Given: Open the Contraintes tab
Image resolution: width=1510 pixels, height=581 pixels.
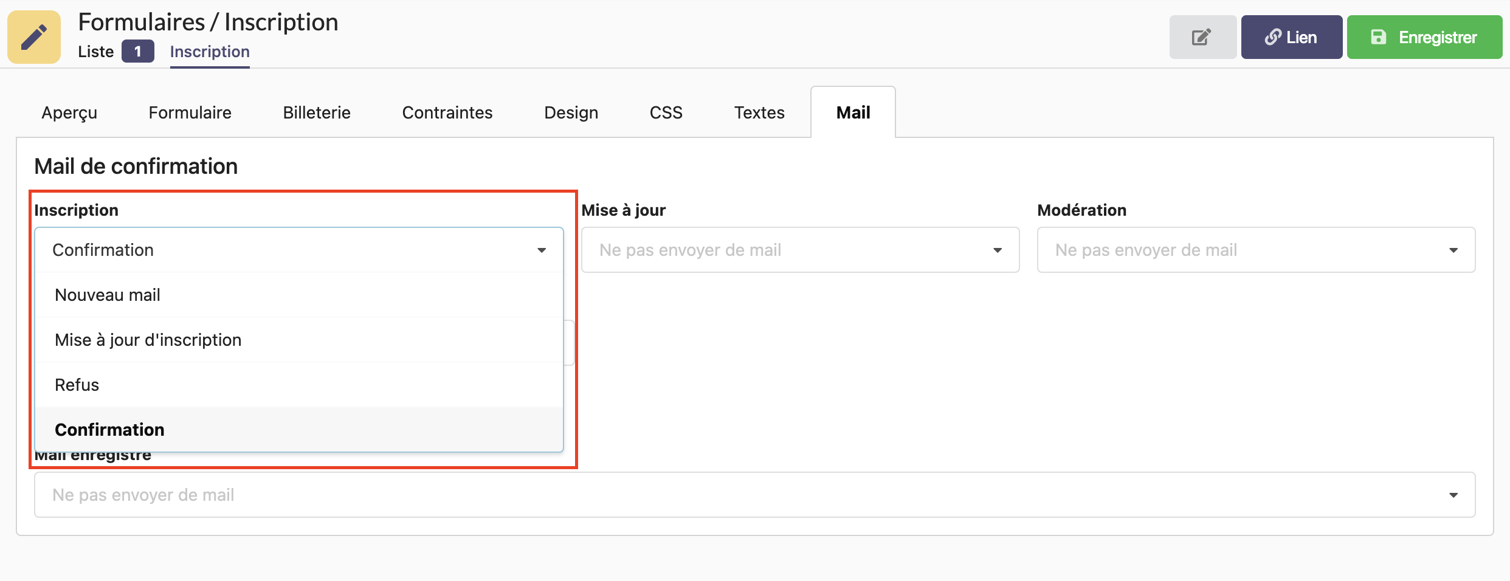Looking at the screenshot, I should (x=447, y=112).
